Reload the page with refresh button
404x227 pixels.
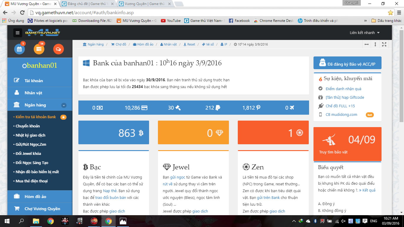22,13
